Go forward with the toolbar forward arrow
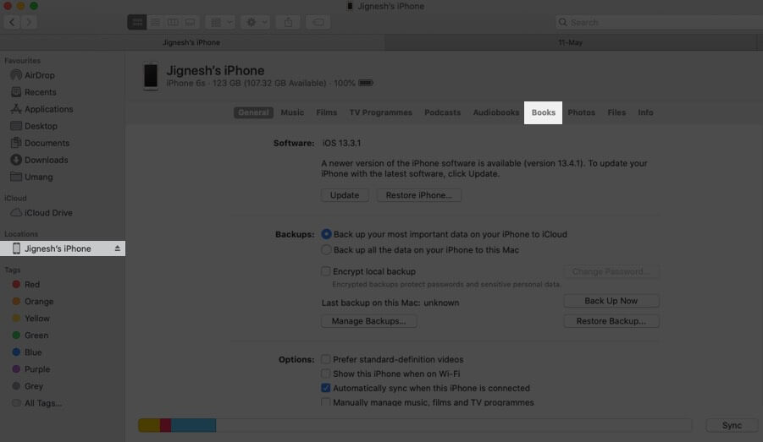The width and height of the screenshot is (763, 442). click(29, 22)
